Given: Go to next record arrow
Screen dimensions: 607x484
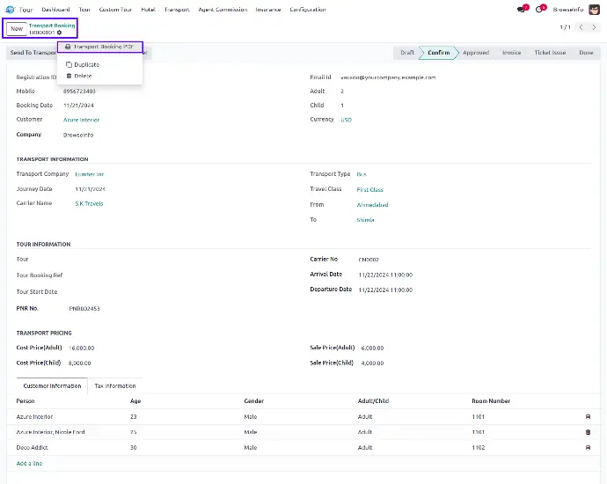Looking at the screenshot, I should click(x=595, y=28).
